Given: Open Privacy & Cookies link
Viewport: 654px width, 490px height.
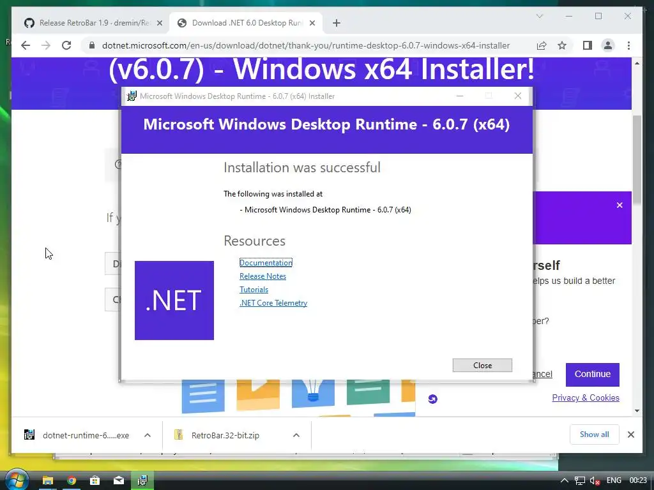Looking at the screenshot, I should pos(586,397).
